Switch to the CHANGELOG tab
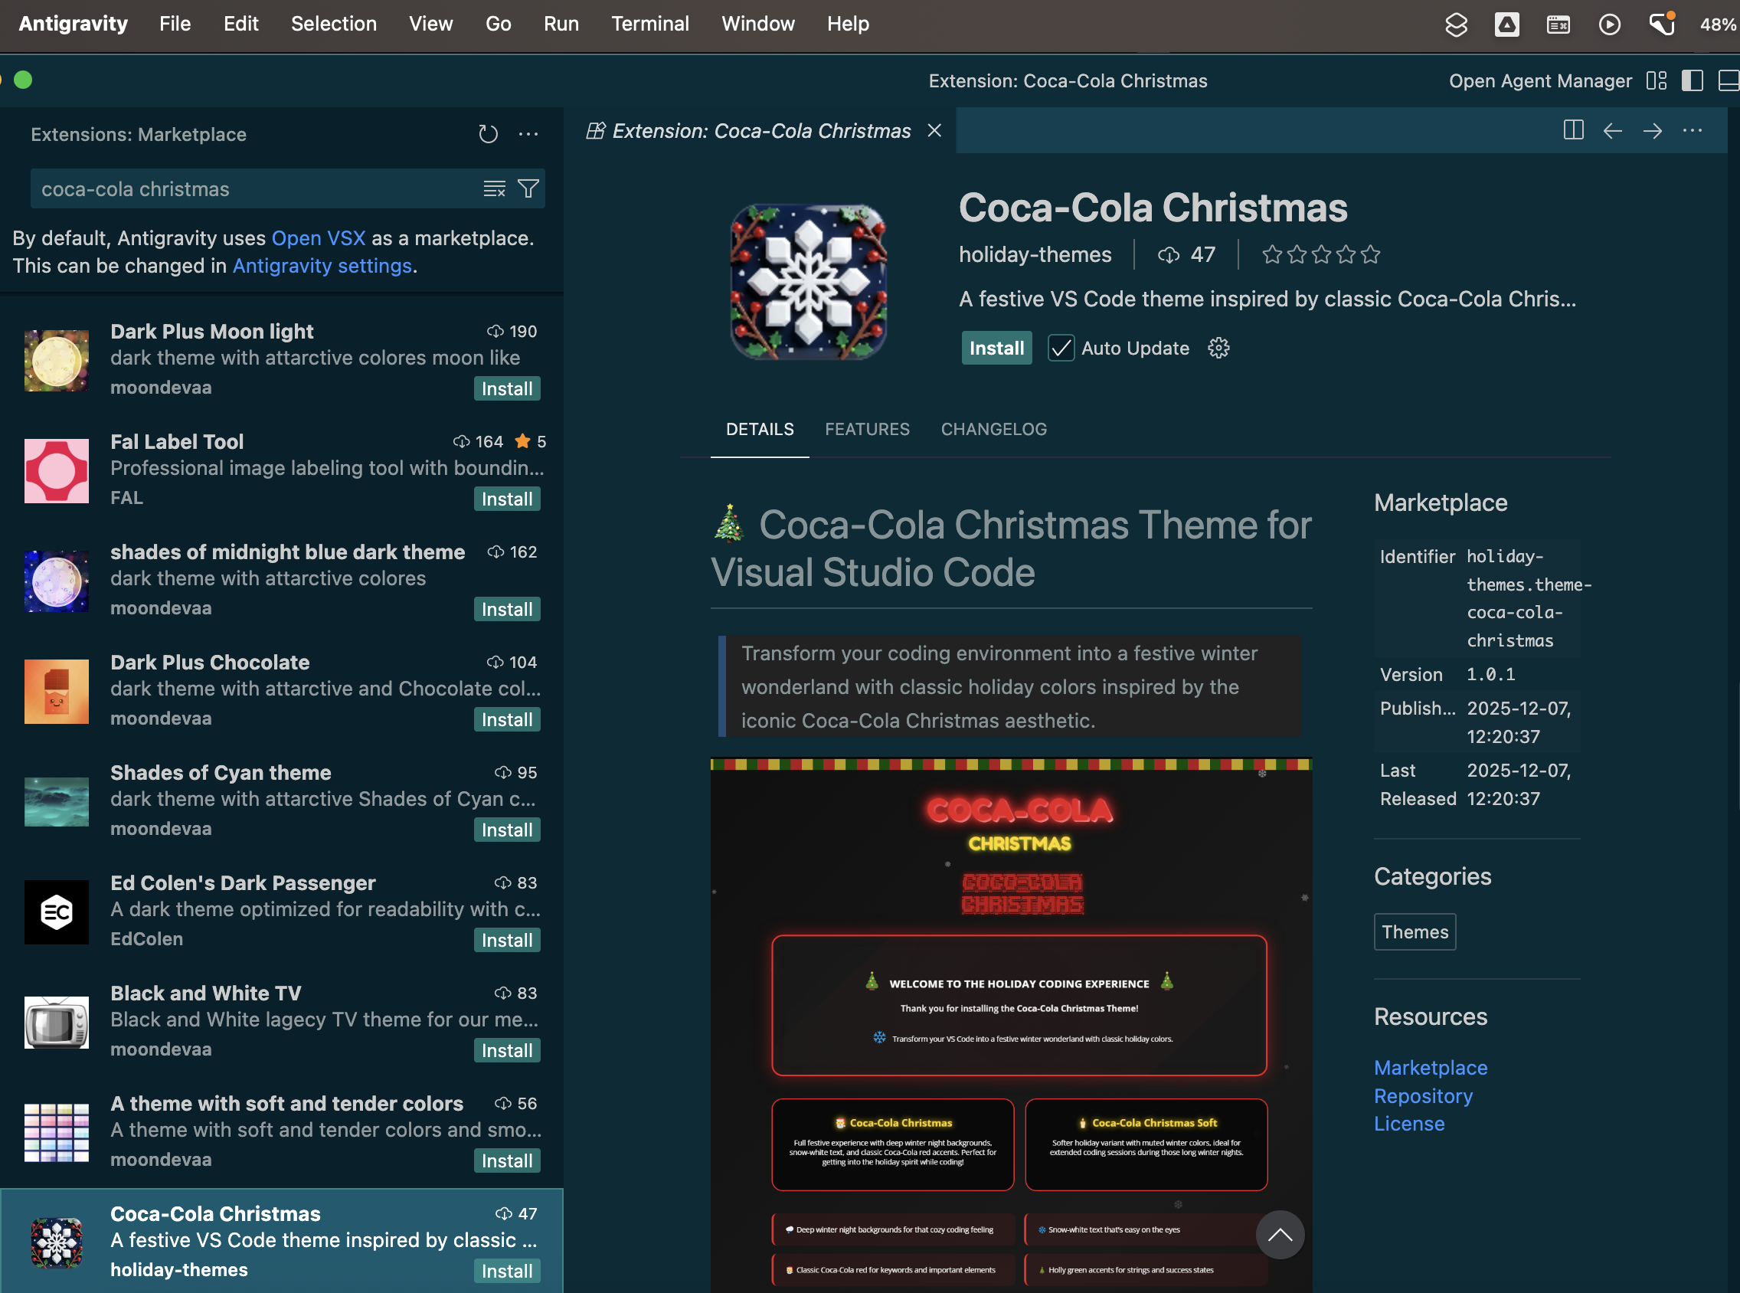 click(993, 430)
